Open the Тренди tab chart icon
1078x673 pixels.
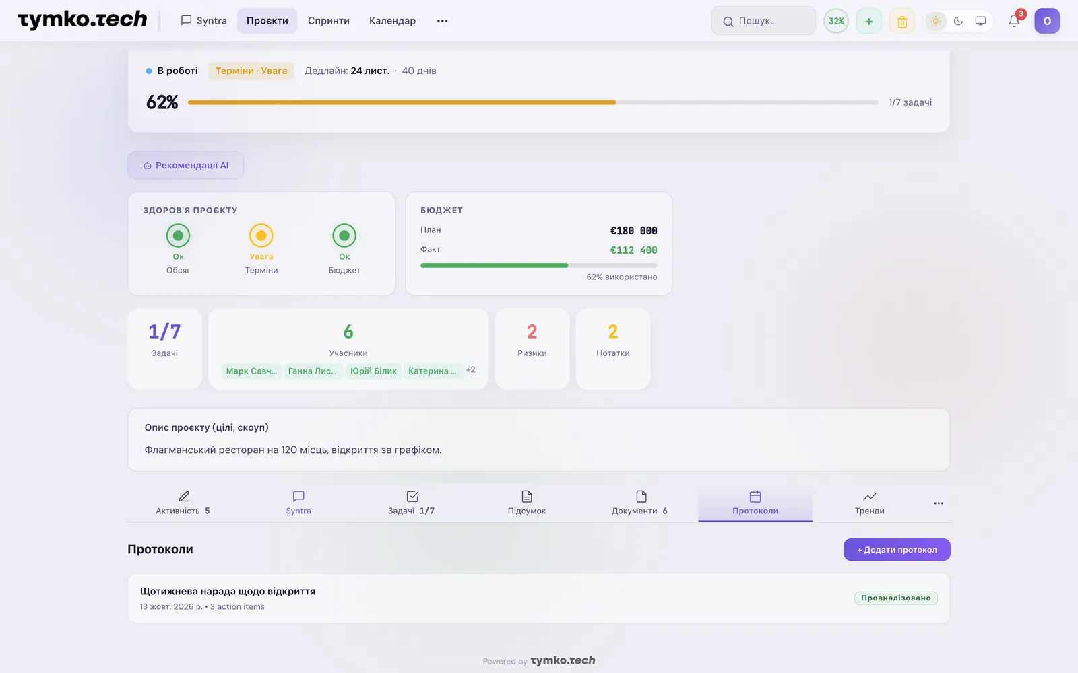tap(870, 497)
